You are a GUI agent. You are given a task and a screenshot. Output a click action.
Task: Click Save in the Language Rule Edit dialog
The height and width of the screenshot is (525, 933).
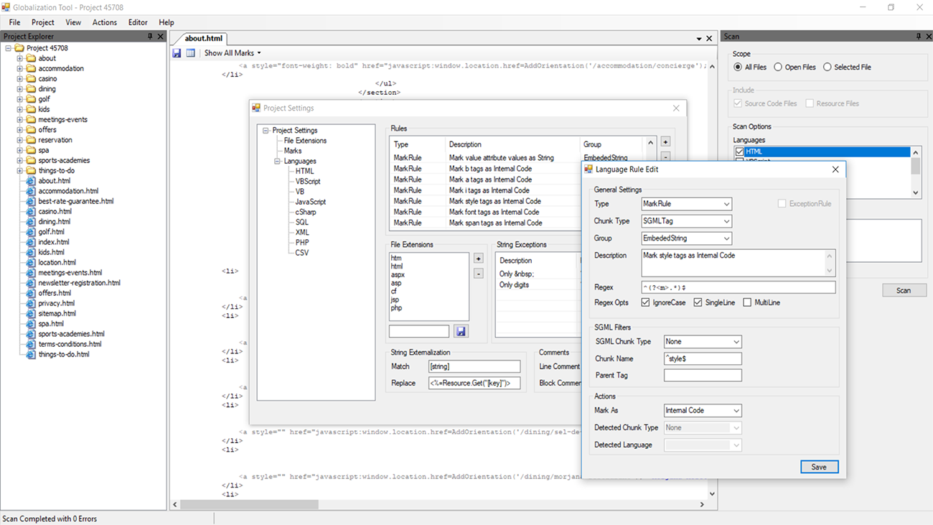click(x=819, y=466)
